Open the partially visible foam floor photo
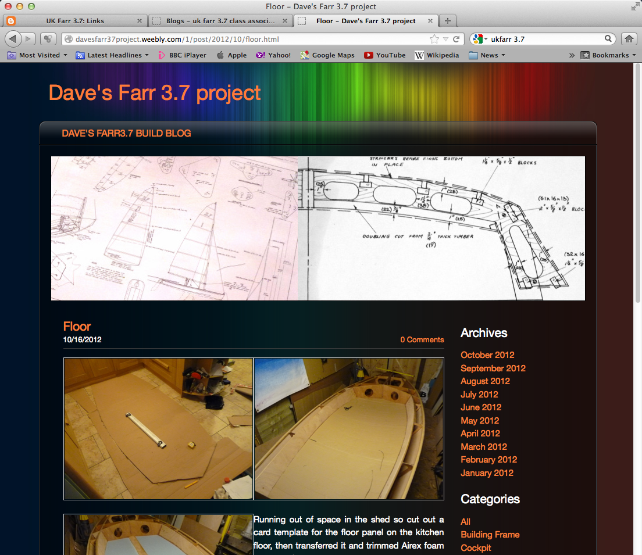 tap(158, 535)
